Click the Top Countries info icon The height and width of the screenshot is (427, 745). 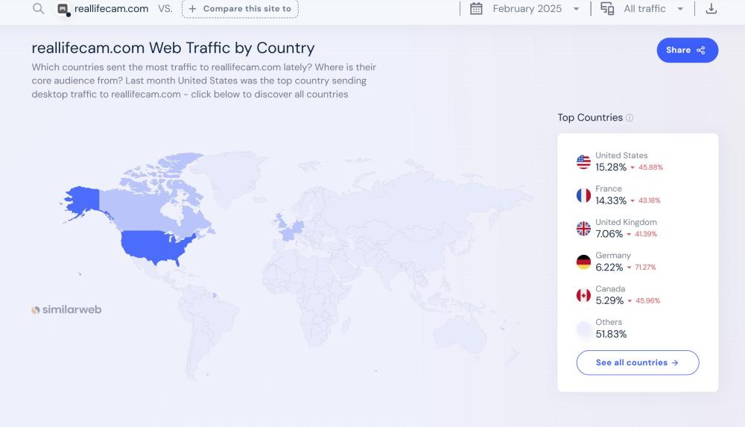[x=630, y=118]
